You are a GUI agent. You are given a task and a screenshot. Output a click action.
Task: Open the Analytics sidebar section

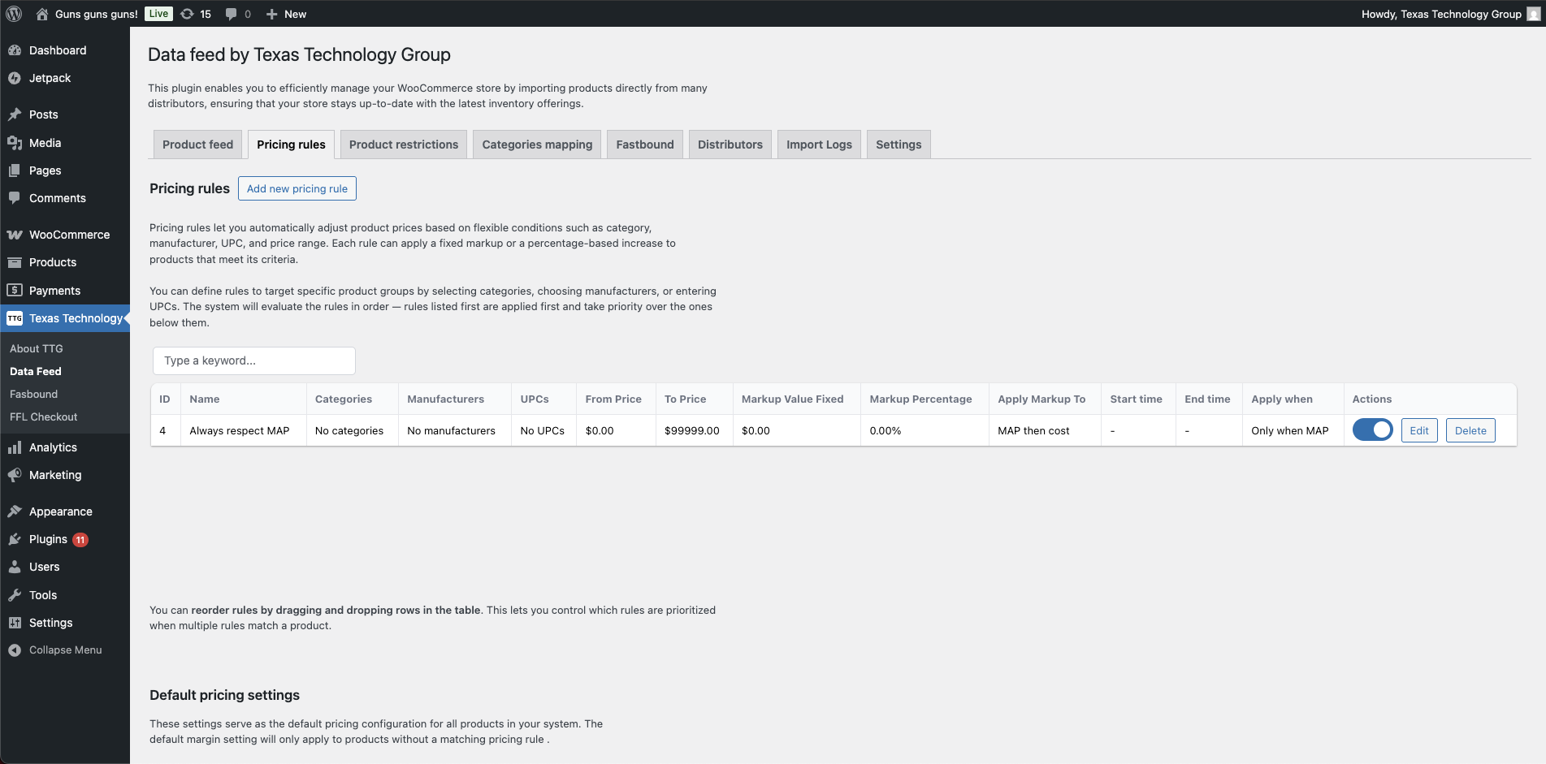tap(53, 447)
